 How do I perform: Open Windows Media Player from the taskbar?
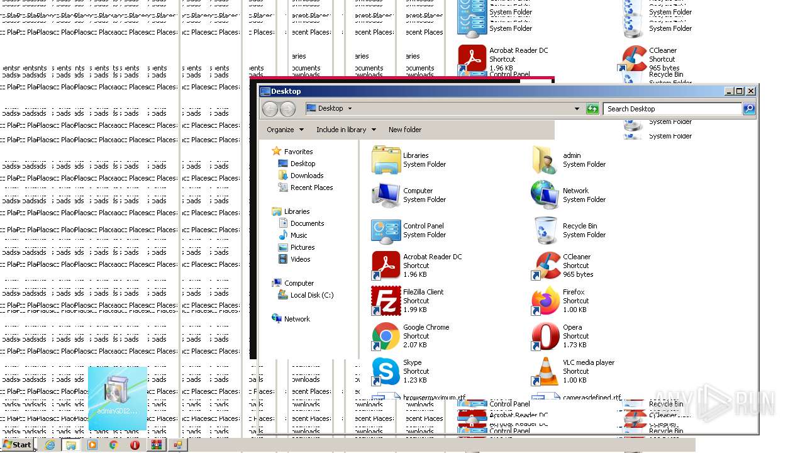(x=92, y=445)
